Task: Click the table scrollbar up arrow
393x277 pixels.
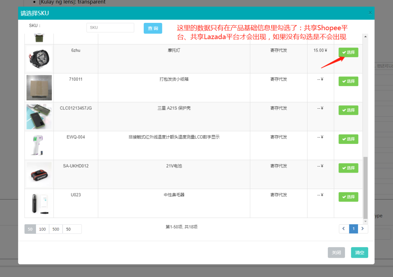Action: point(365,37)
